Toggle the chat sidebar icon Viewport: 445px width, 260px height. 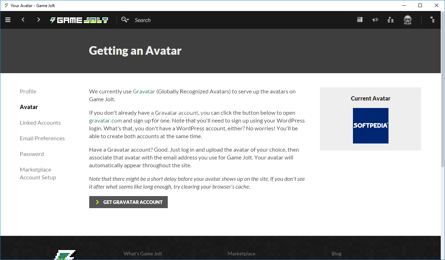tap(433, 20)
